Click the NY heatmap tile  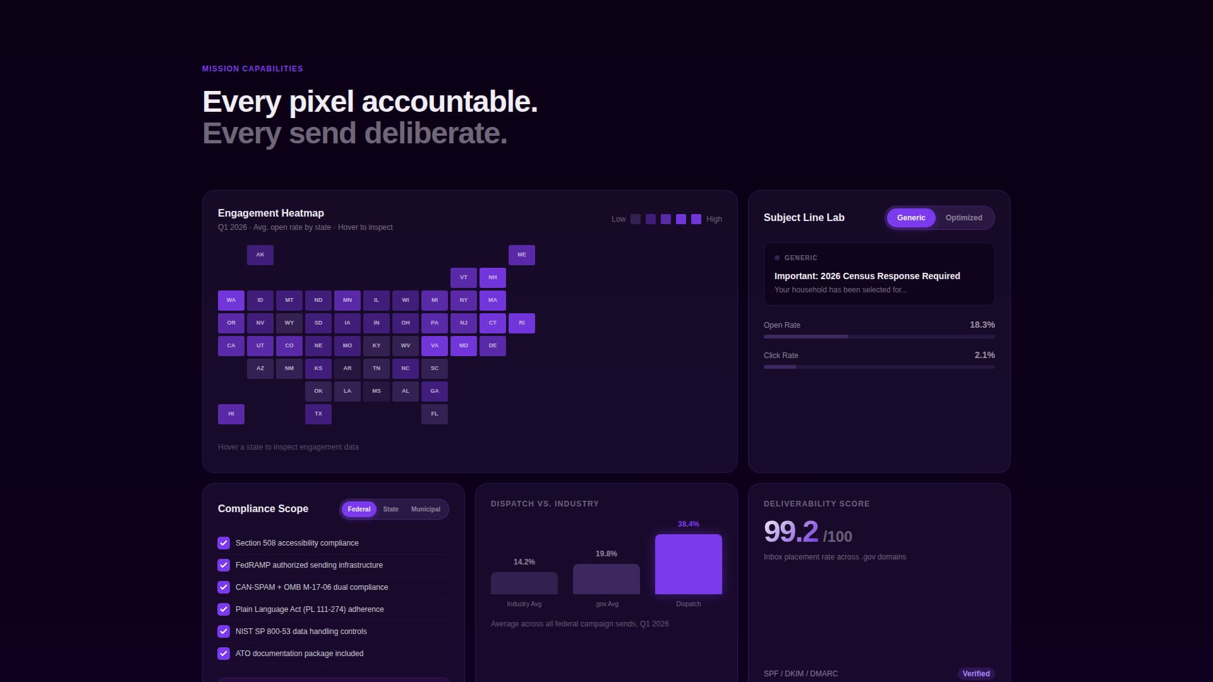pyautogui.click(x=464, y=301)
